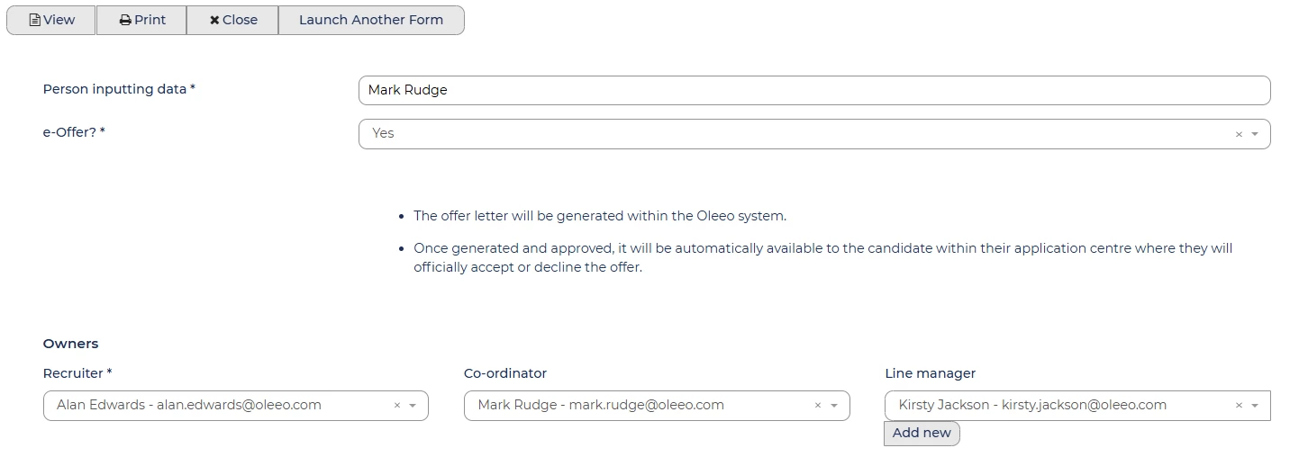This screenshot has height=466, width=1290.
Task: Click the 'Person inputting data' label
Action: point(119,89)
